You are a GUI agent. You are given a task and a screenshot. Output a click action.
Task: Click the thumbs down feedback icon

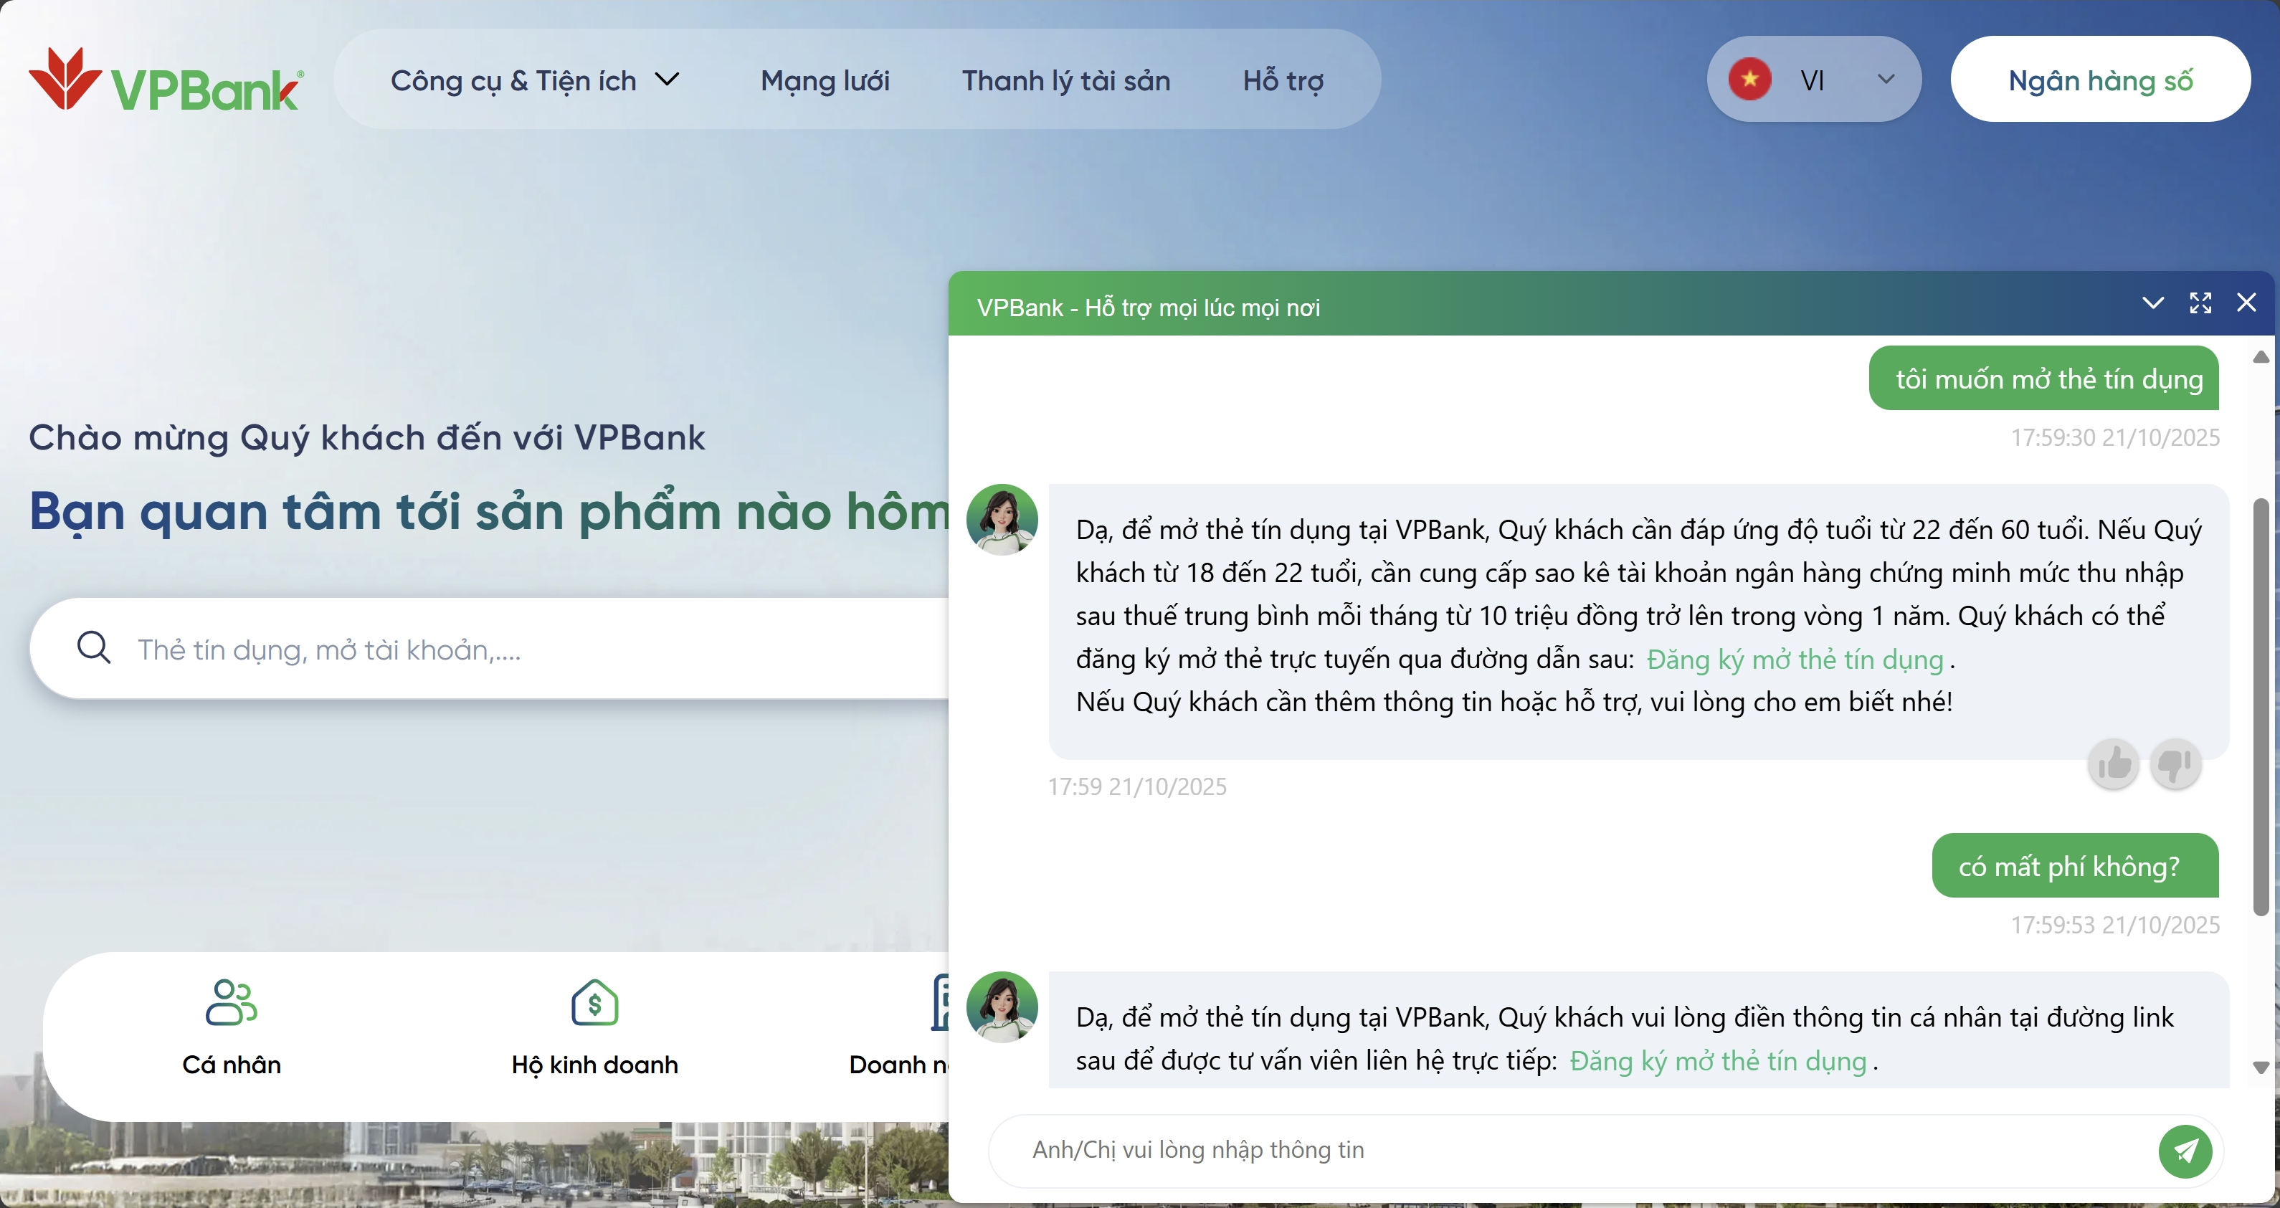click(2175, 764)
